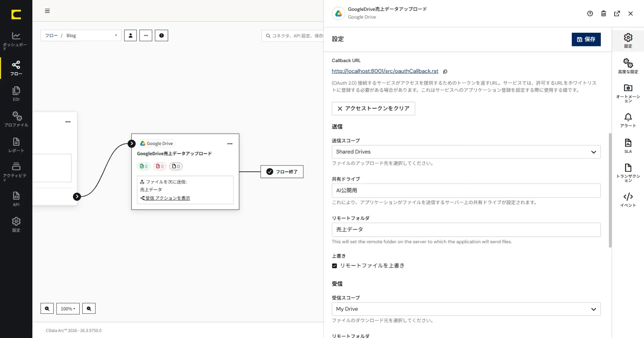Open the フロー / Blog workspace dropdown
This screenshot has width=644, height=338.
tap(81, 35)
